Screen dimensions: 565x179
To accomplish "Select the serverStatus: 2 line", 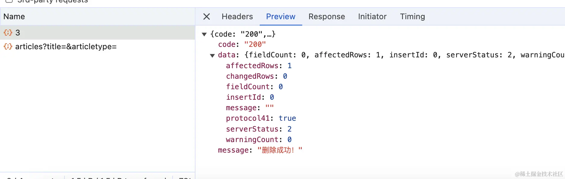I will [259, 129].
